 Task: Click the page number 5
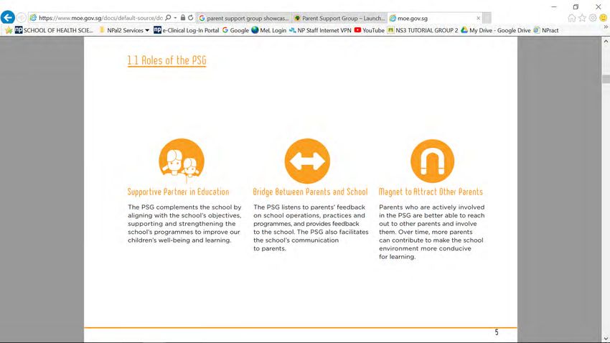click(497, 332)
